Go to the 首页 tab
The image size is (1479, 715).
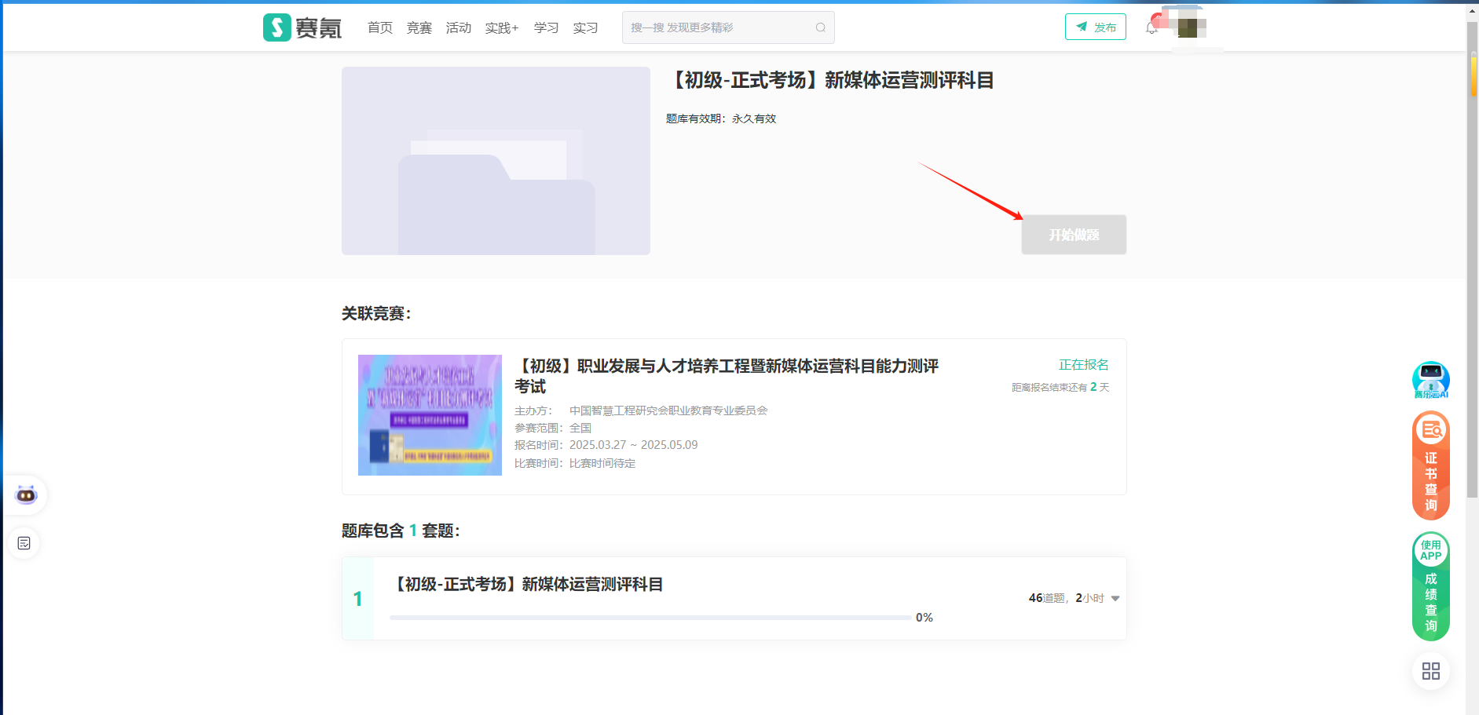tap(380, 28)
